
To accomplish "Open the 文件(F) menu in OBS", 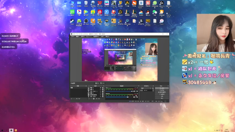I will pos(73,36).
